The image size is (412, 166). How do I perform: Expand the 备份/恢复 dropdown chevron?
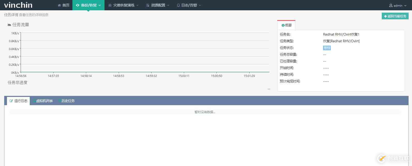click(100, 5)
